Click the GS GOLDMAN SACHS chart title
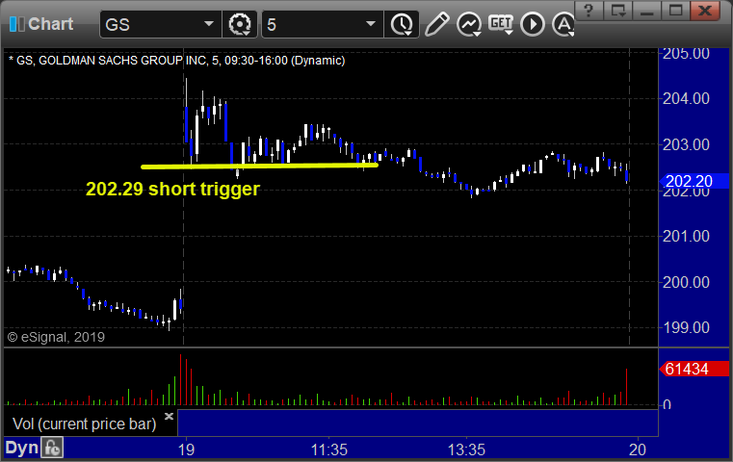Viewport: 733px width, 462px height. point(176,61)
